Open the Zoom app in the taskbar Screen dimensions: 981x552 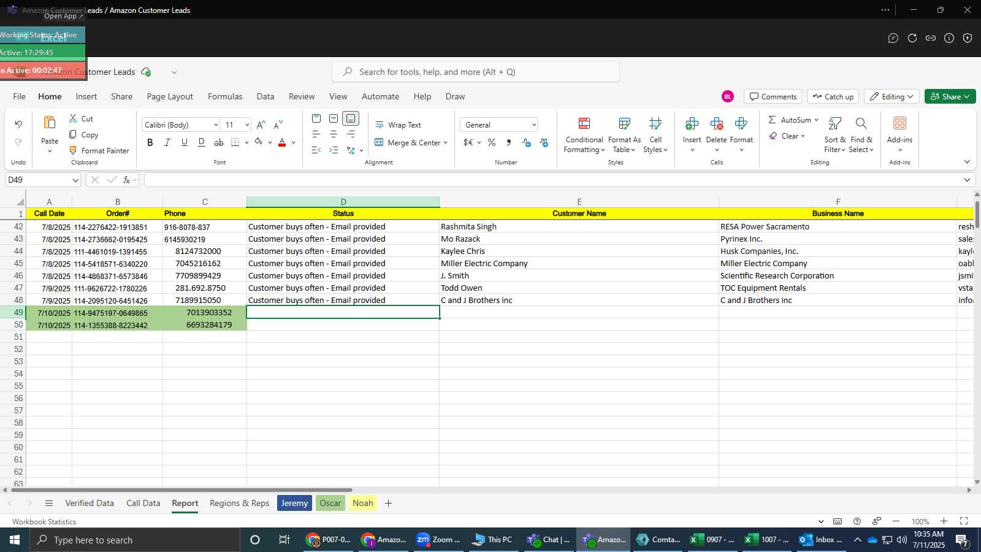point(438,540)
